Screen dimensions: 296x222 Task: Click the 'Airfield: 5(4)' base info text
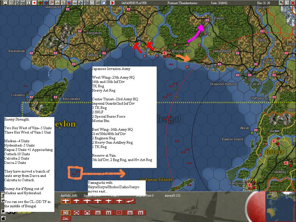coord(69,195)
